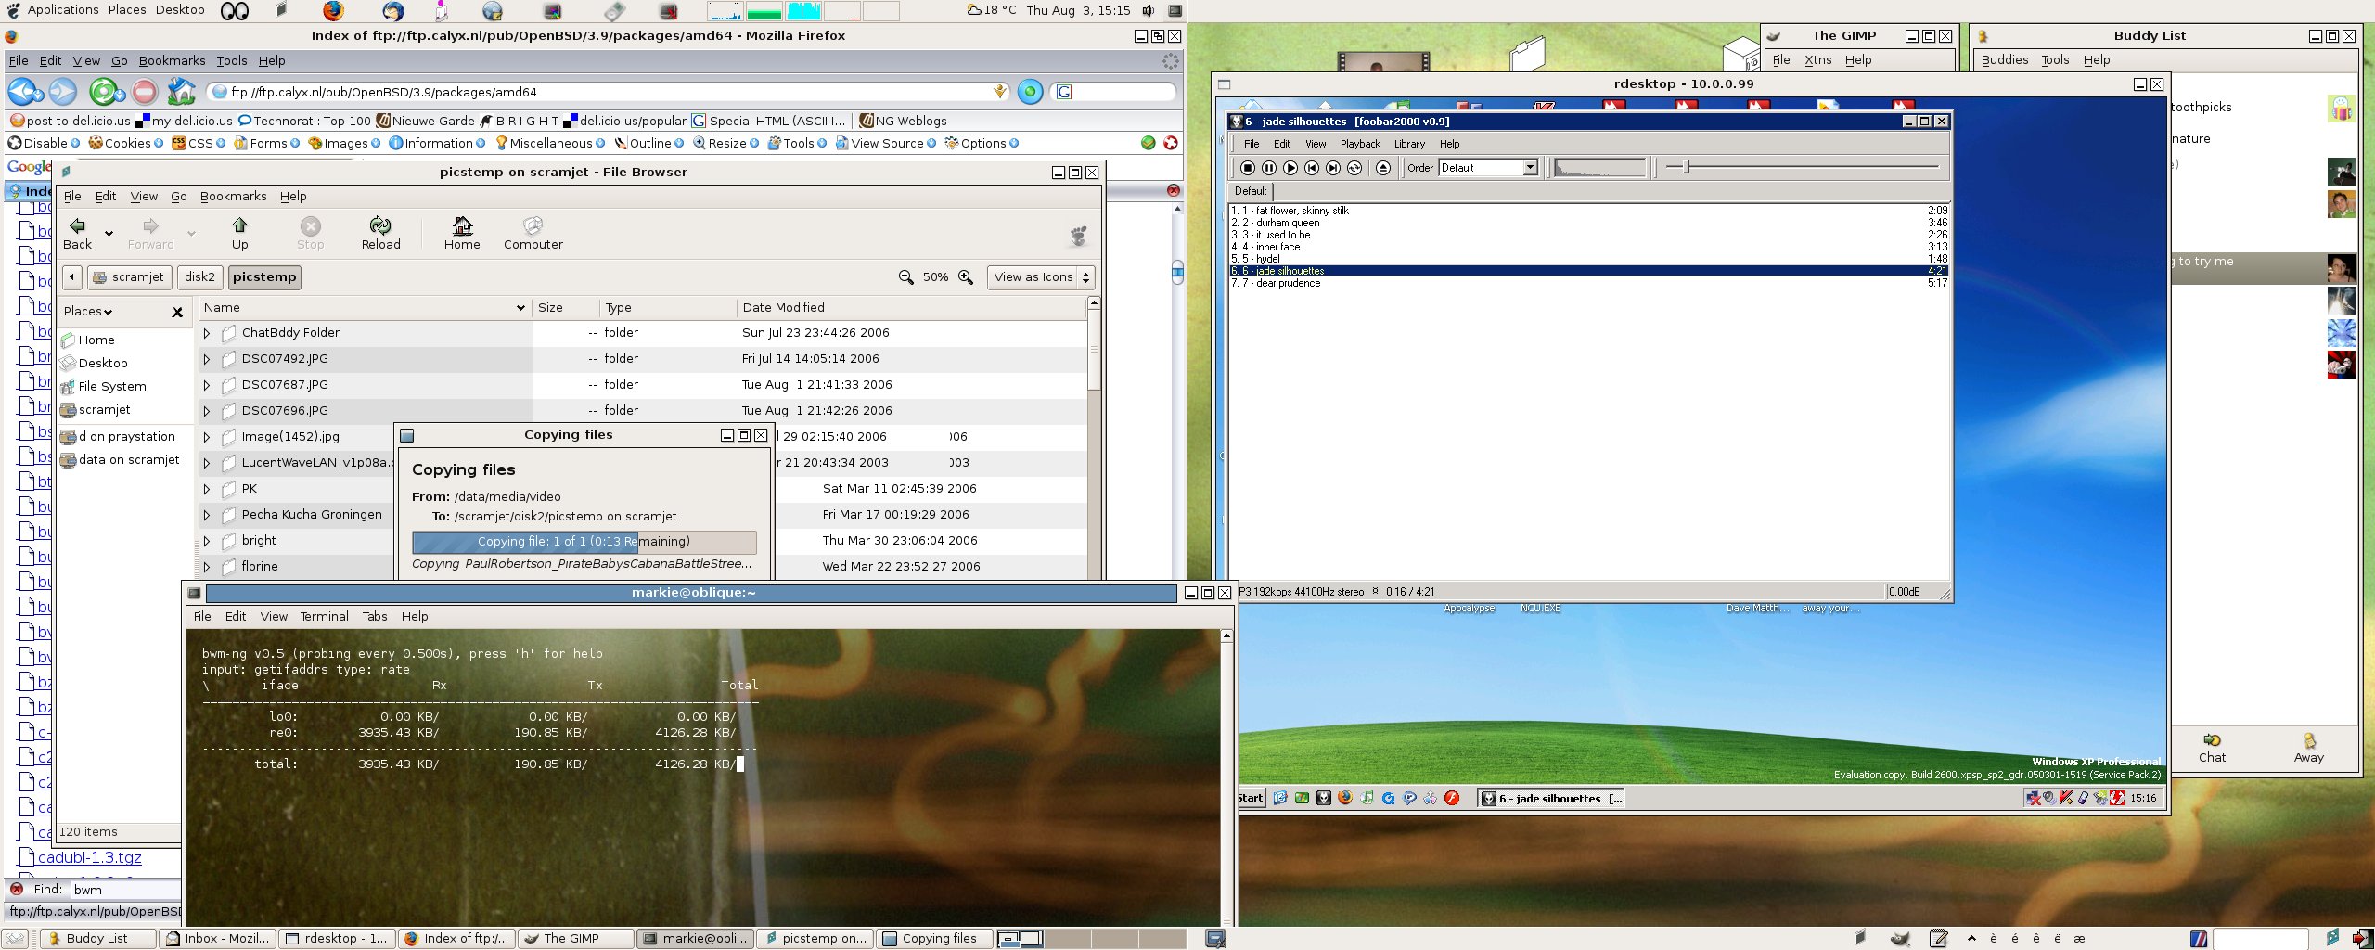Click the cadubi-1.3.tgz link in Firefox
The height and width of the screenshot is (950, 2375).
pyautogui.click(x=90, y=857)
